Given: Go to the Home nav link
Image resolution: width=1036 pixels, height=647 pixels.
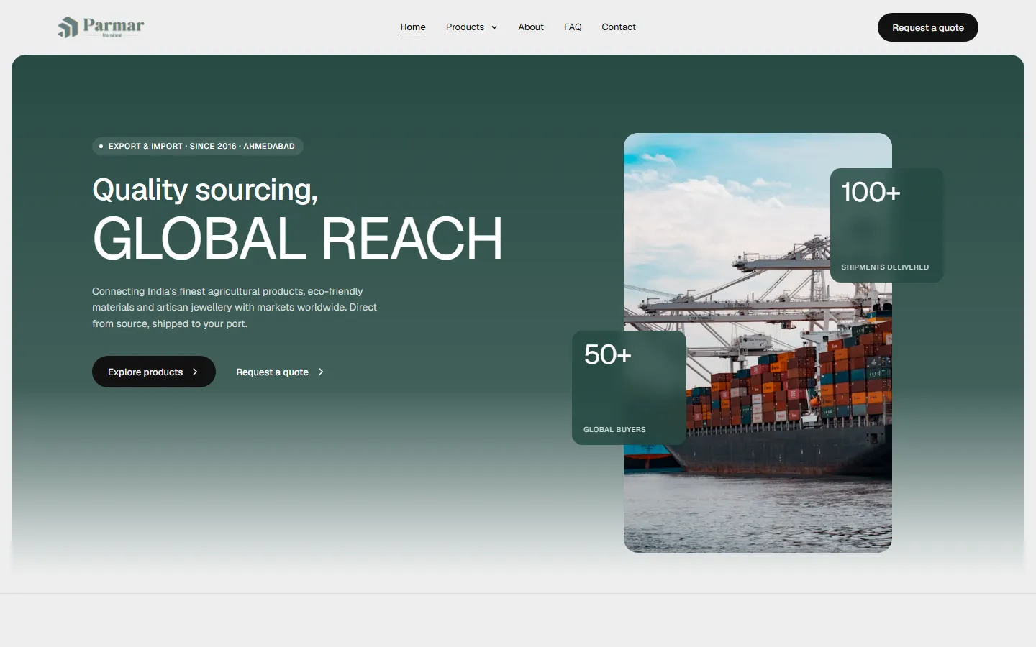Looking at the screenshot, I should click(x=413, y=27).
